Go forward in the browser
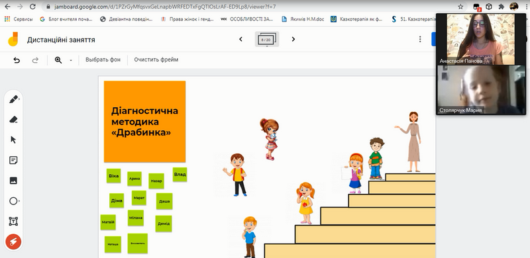Viewport: 530px width, 258px height. coord(20,7)
